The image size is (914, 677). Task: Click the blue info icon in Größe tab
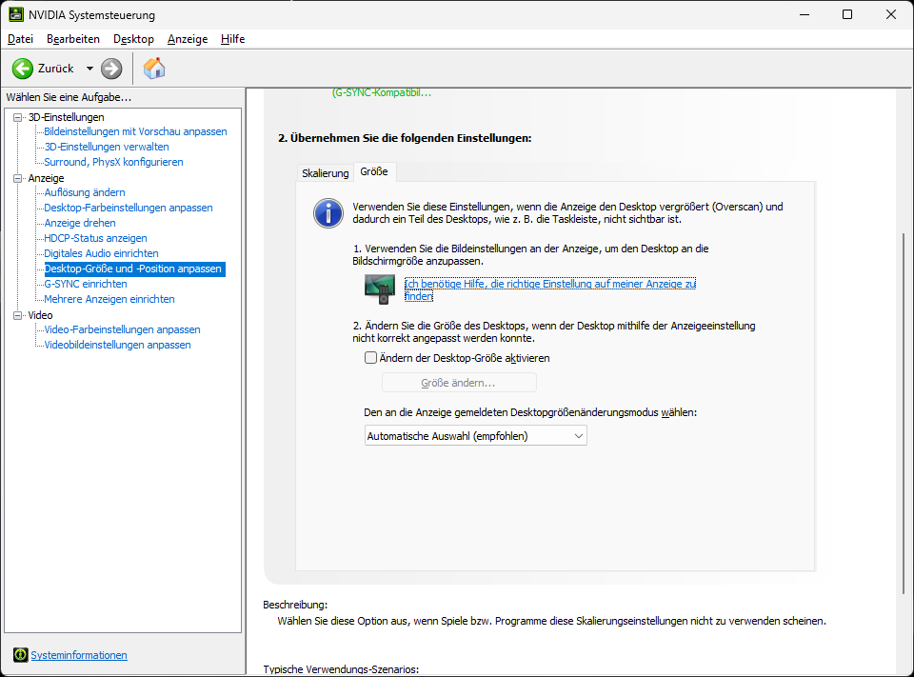[328, 213]
